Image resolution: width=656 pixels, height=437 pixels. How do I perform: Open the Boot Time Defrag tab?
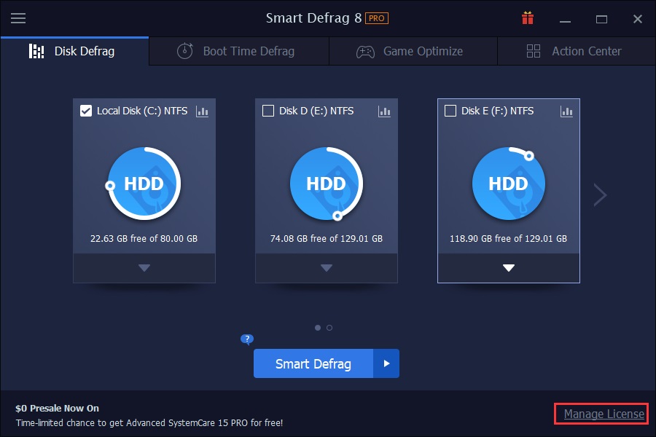239,51
